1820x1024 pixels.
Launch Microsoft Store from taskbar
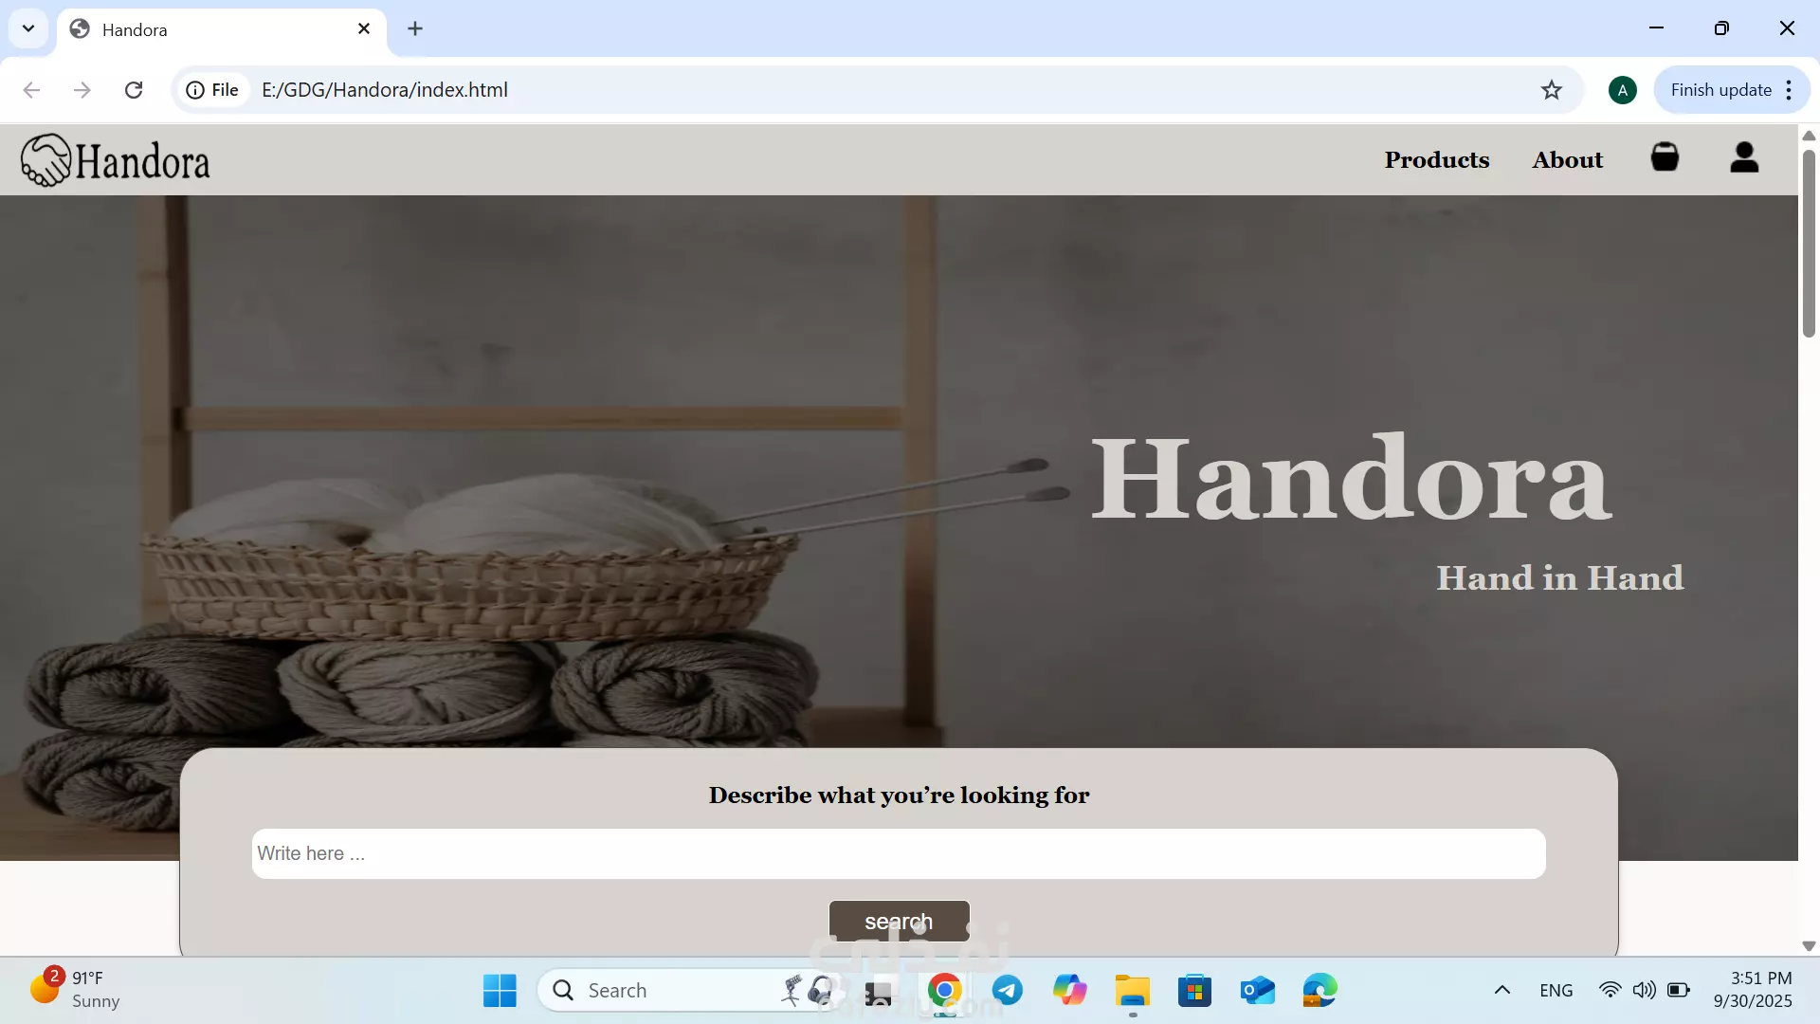[1194, 991]
